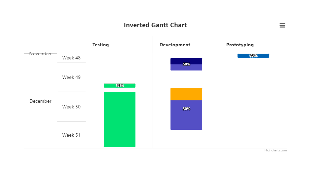Click the 30% progress label text
The width and height of the screenshot is (311, 192).
(186, 109)
